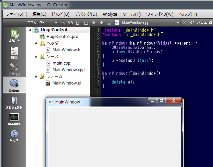Screen dimensions: 213x167
Task: Select the HogeControl project root
Action: 54,30
